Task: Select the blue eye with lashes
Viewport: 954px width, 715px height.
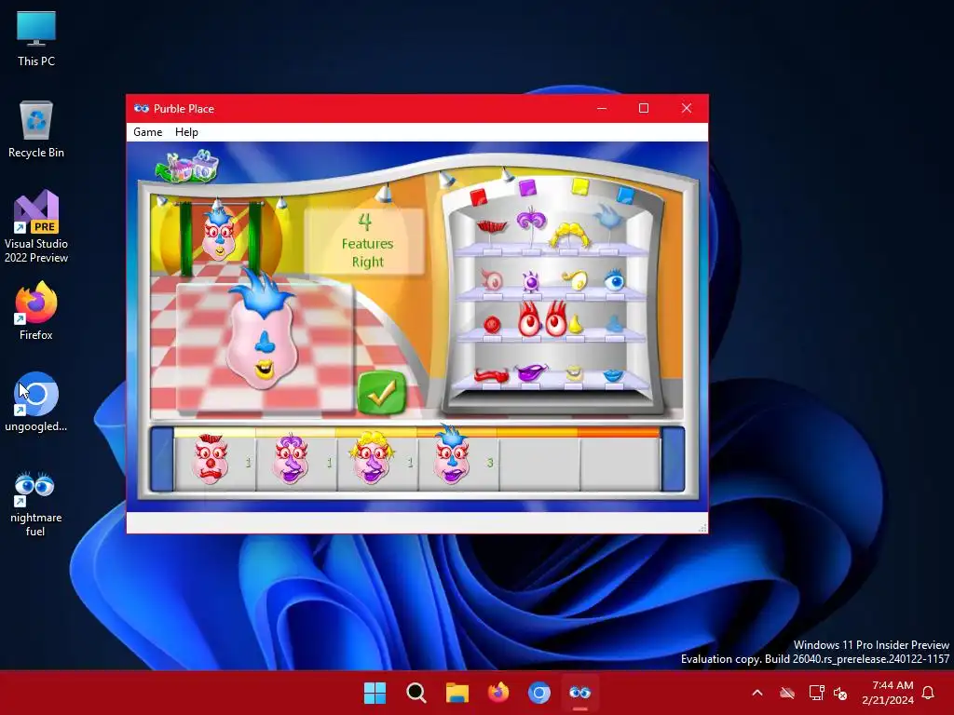Action: tap(614, 280)
